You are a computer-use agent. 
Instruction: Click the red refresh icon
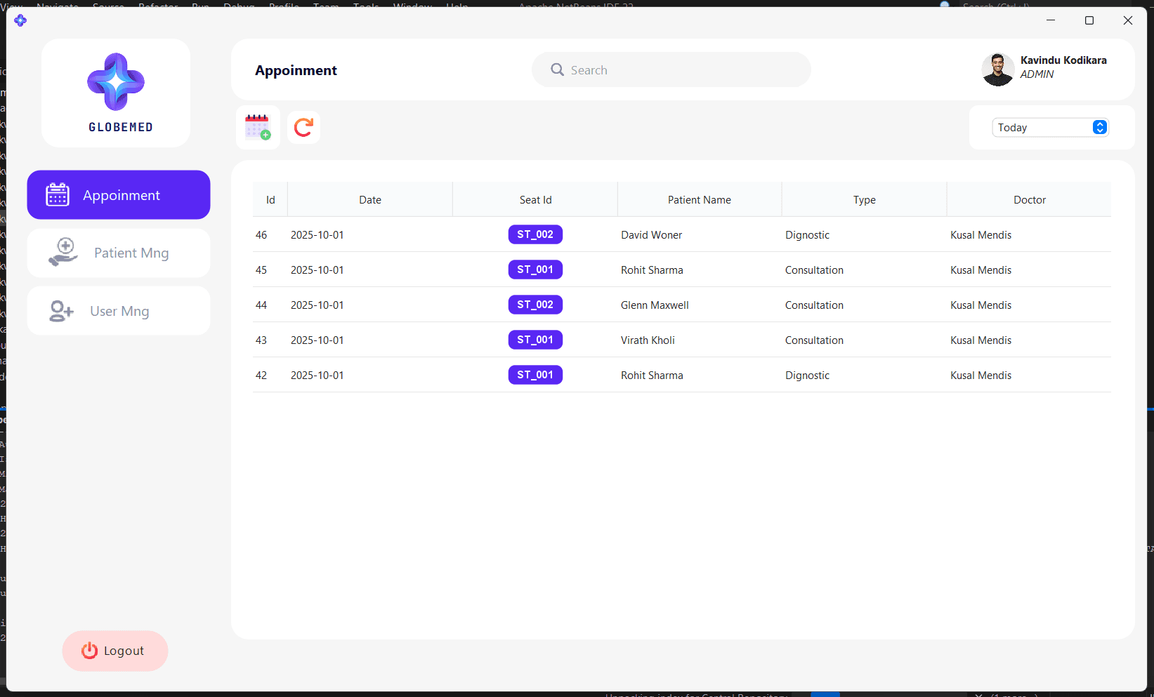303,128
